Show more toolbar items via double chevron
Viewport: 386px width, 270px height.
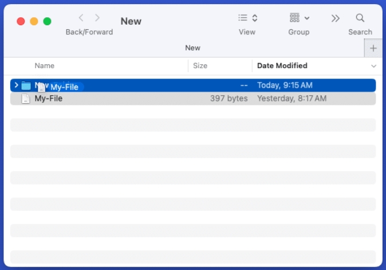pos(336,18)
